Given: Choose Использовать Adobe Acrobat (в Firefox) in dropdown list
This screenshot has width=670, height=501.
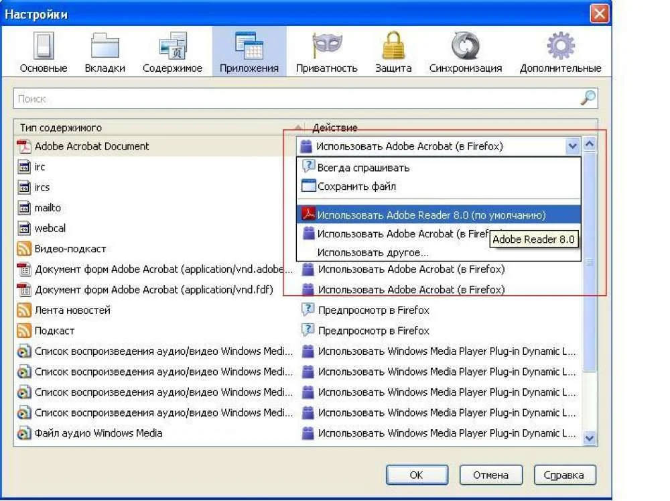Looking at the screenshot, I should 439,233.
